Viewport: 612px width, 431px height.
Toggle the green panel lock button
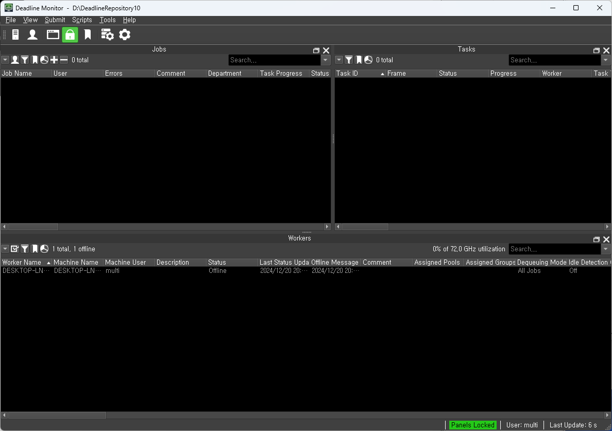click(70, 35)
